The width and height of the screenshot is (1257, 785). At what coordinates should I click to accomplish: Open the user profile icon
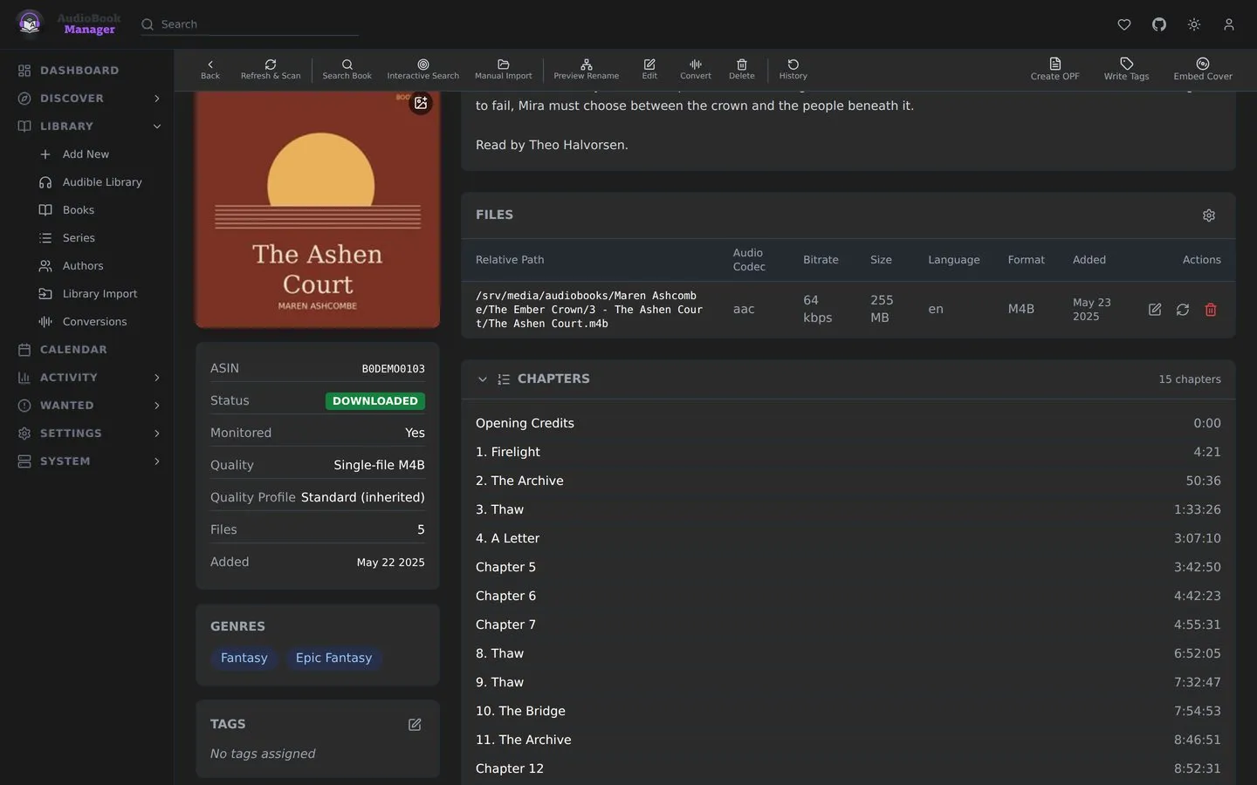(1229, 24)
